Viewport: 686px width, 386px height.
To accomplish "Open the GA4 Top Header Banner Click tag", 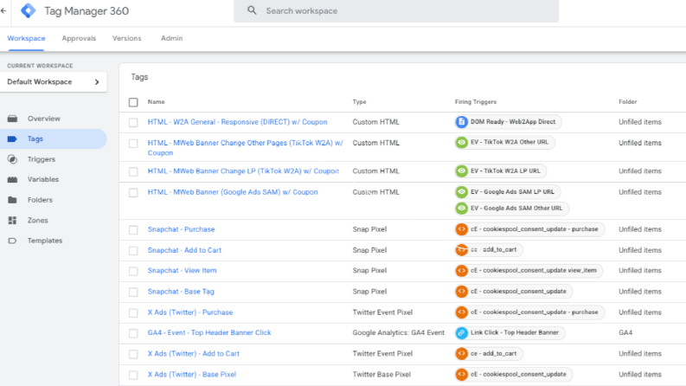I will click(x=209, y=332).
